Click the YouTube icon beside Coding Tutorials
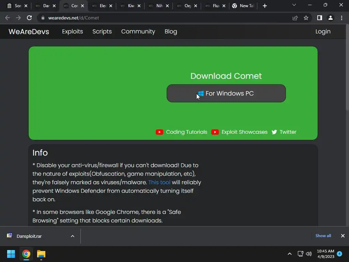349x262 pixels. click(160, 132)
